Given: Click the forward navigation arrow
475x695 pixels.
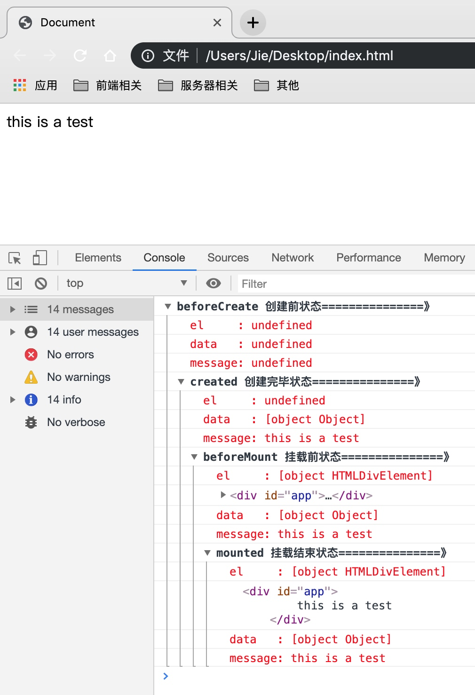Looking at the screenshot, I should [50, 55].
